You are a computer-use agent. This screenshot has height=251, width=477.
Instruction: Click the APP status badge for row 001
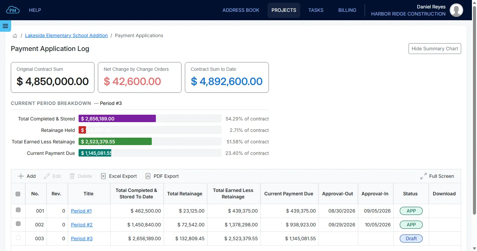[x=411, y=211]
